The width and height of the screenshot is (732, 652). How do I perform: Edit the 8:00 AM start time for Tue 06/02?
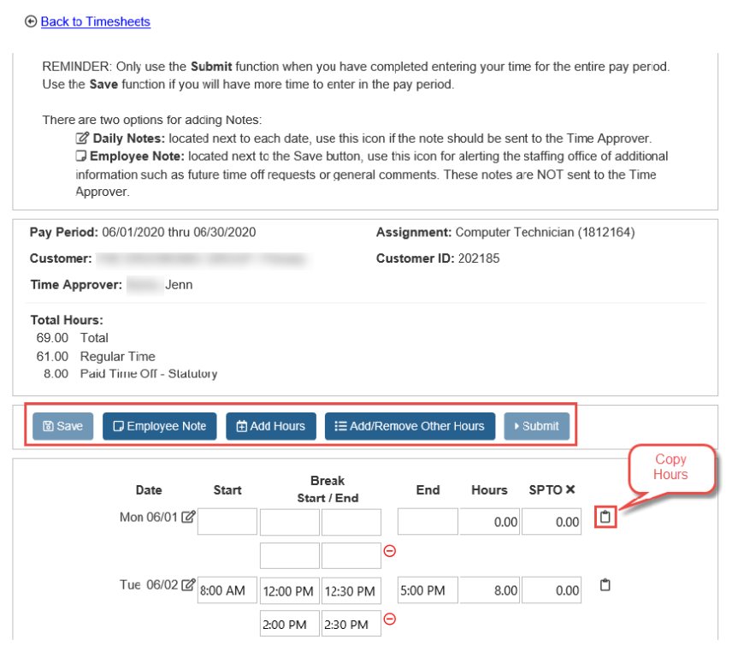(x=227, y=590)
